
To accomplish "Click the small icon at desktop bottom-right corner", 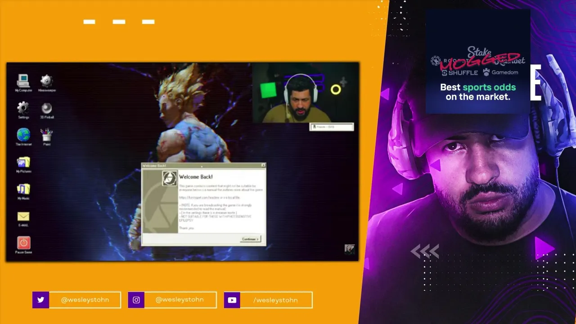I will [x=350, y=249].
